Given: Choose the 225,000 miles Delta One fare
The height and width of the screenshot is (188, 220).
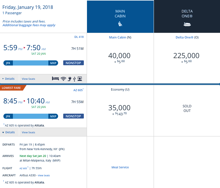Looking at the screenshot, I should click(x=187, y=56).
